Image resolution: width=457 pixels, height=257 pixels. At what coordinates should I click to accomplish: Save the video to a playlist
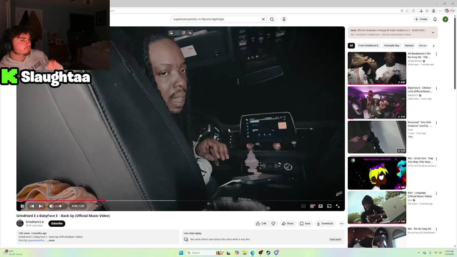click(305, 223)
